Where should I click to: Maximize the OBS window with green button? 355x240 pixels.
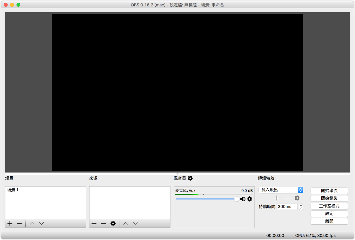(x=18, y=5)
